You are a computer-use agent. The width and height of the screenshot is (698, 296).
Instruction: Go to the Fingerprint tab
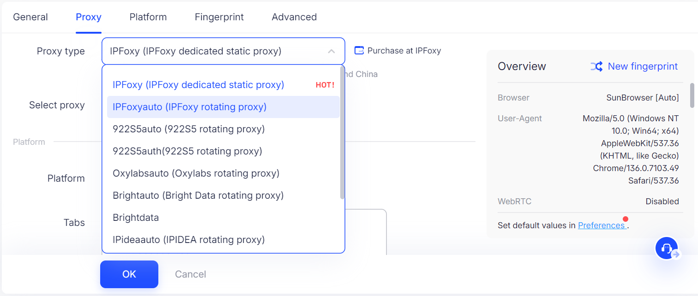click(x=219, y=17)
